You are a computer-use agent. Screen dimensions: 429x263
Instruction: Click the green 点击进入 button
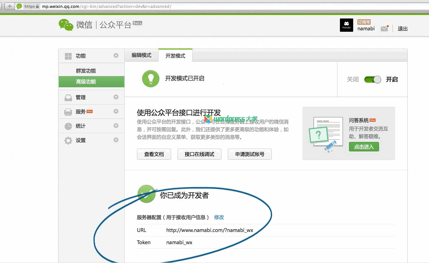click(364, 147)
